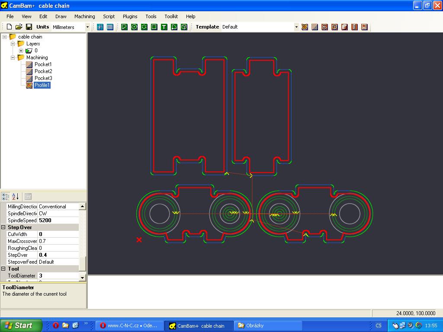The height and width of the screenshot is (332, 443).
Task: Select the Circle drawing tool
Action: (134, 27)
